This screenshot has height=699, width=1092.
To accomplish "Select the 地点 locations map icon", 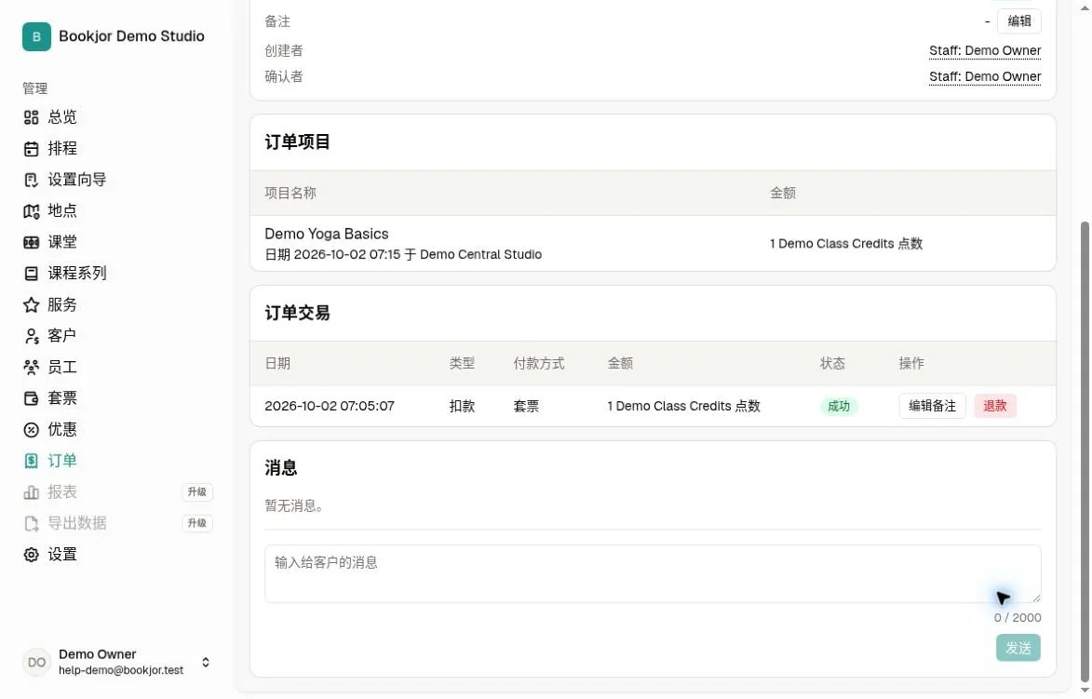I will coord(31,211).
